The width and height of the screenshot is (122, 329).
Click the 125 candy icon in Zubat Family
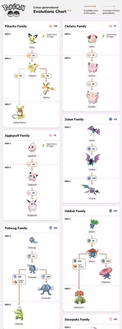point(110,119)
